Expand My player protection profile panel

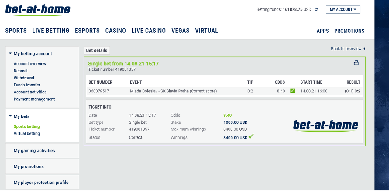tap(42, 183)
